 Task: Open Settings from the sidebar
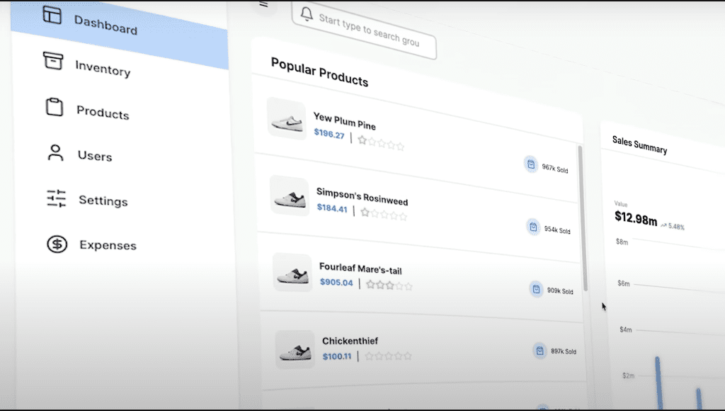tap(103, 201)
